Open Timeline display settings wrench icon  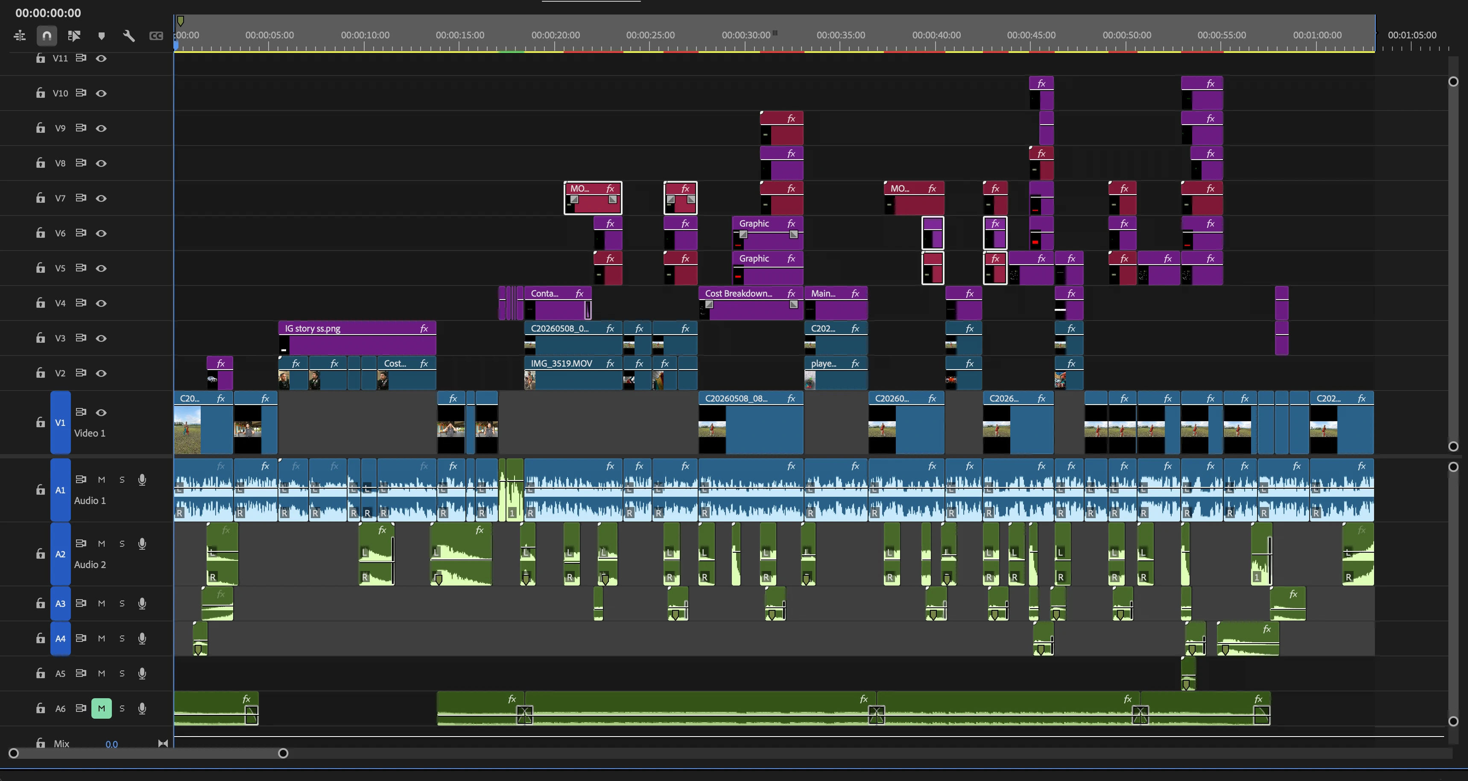point(129,36)
